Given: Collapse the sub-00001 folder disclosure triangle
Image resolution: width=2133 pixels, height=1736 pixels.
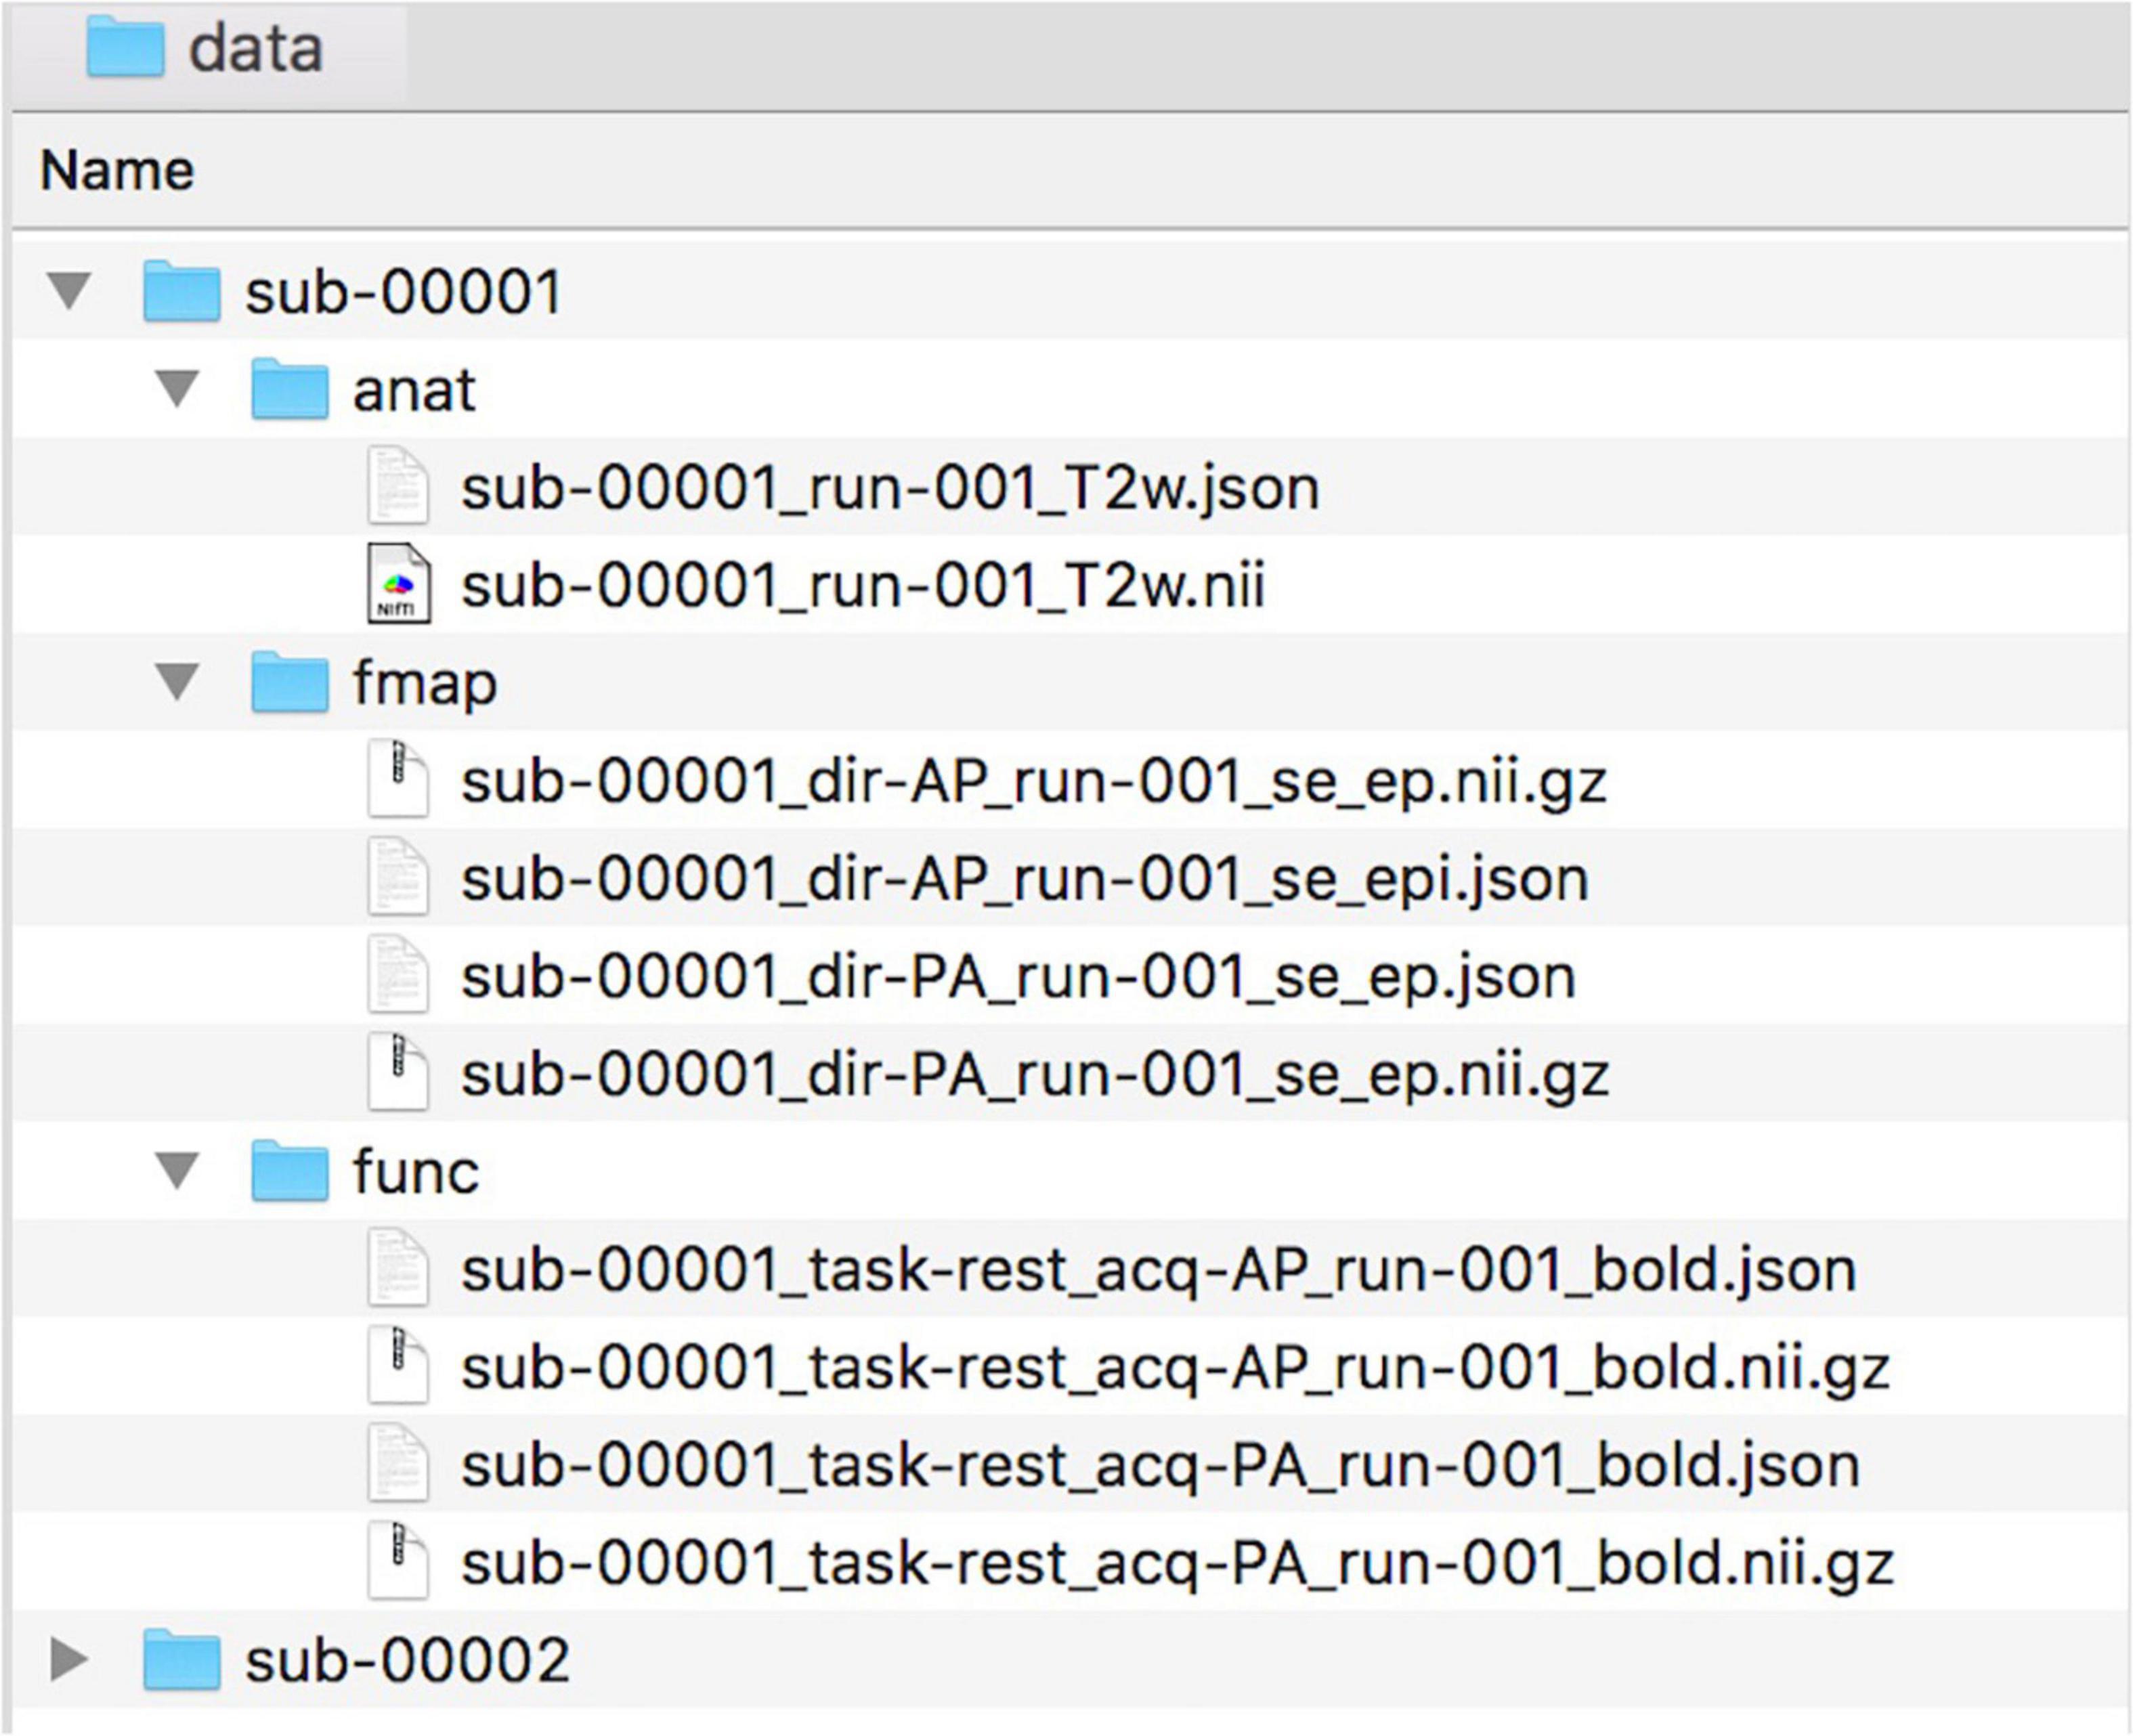Looking at the screenshot, I should point(70,292).
